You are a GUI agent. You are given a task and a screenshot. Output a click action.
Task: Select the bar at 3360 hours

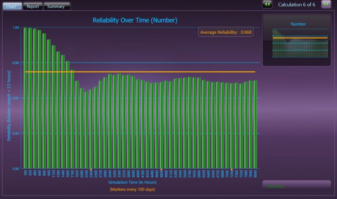coord(119,121)
